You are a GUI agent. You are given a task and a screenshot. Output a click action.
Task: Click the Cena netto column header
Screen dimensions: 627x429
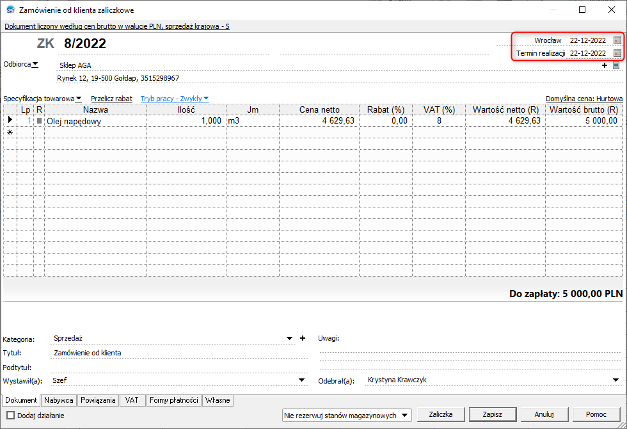319,109
